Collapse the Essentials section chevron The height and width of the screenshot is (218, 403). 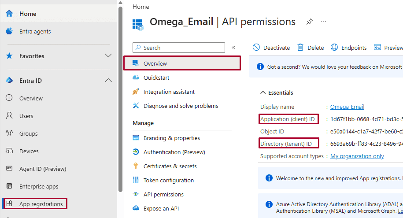[263, 92]
